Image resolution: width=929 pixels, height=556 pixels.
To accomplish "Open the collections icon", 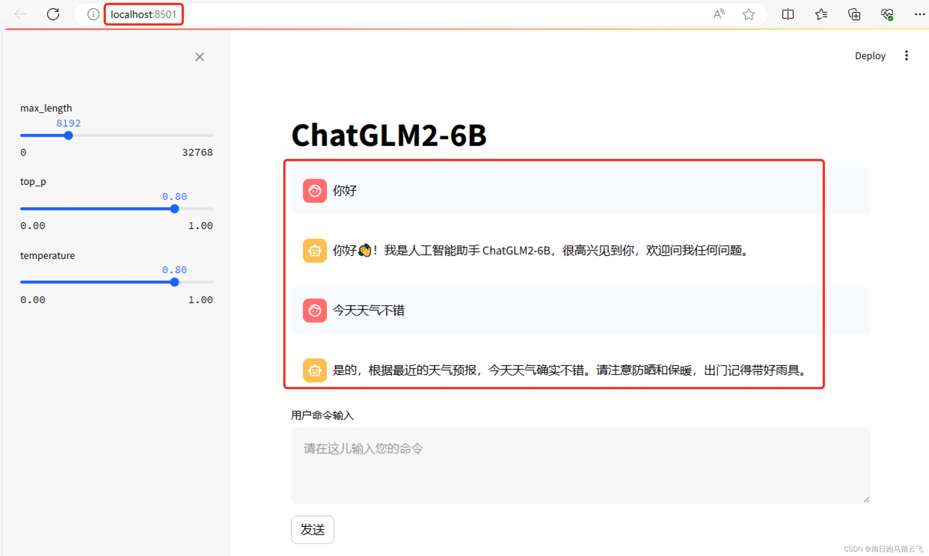I will 854,14.
